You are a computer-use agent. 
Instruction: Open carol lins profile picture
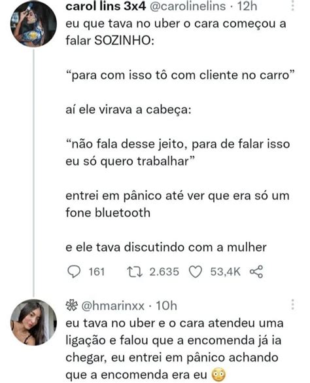33,24
